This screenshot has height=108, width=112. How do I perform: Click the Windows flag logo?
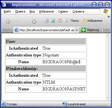pos(106,11)
